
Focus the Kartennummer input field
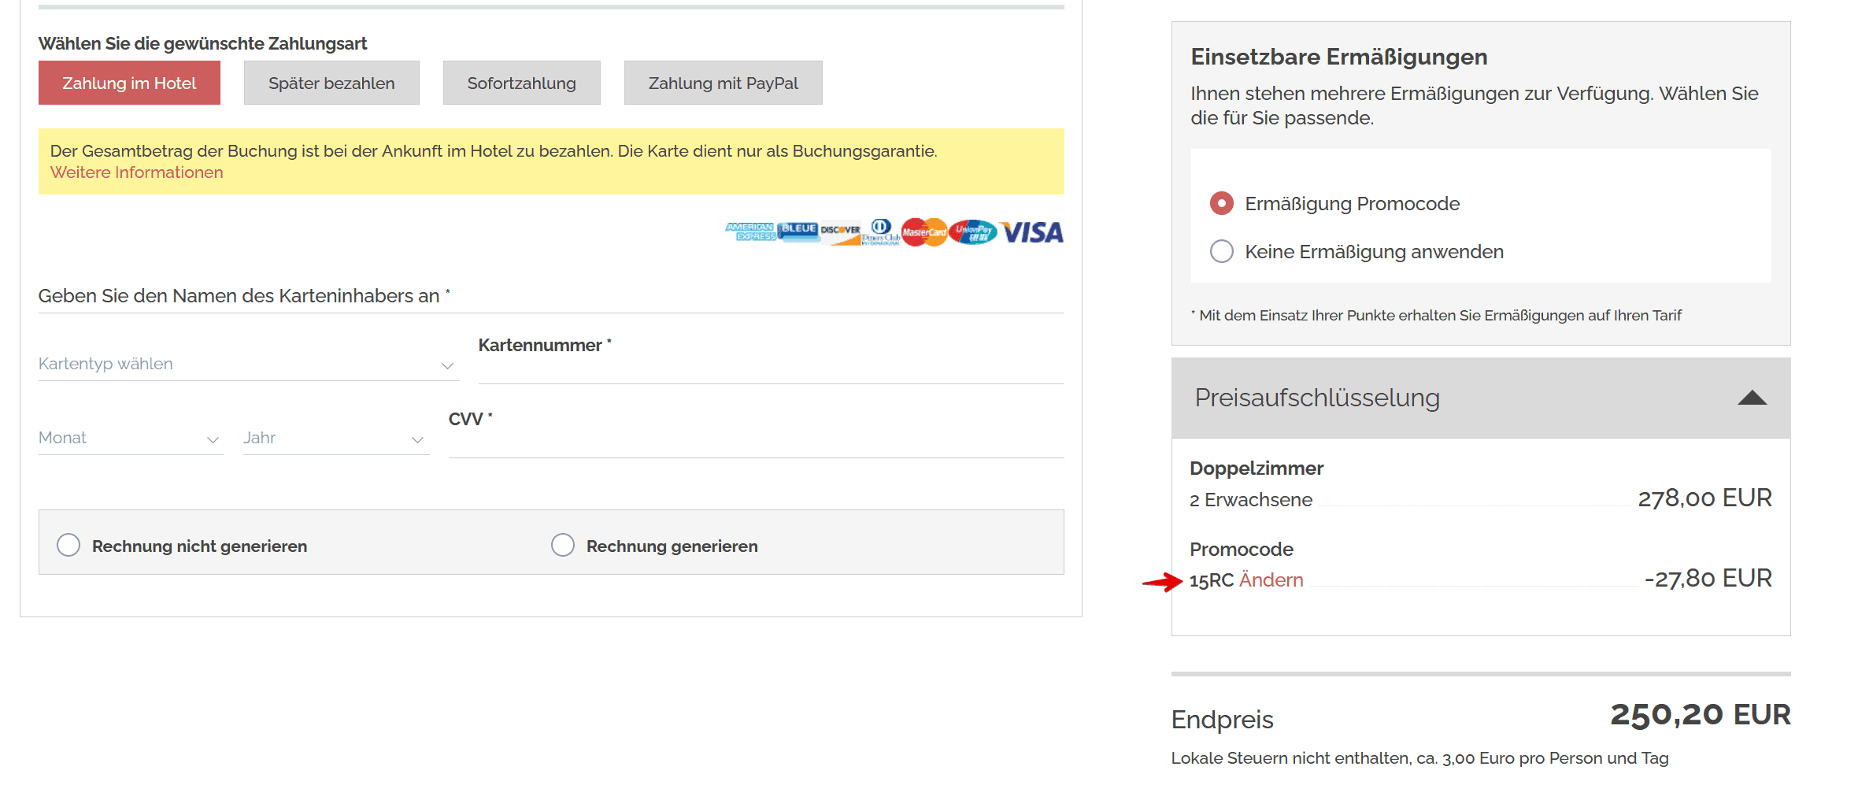pyautogui.click(x=771, y=370)
